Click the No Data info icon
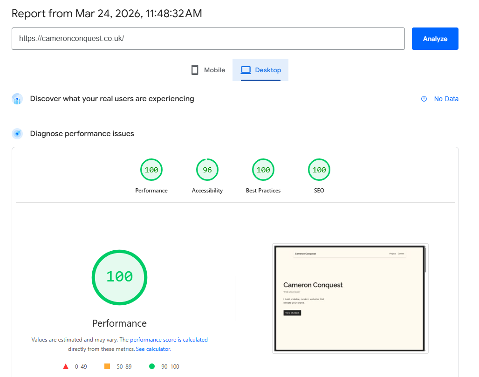 click(424, 99)
